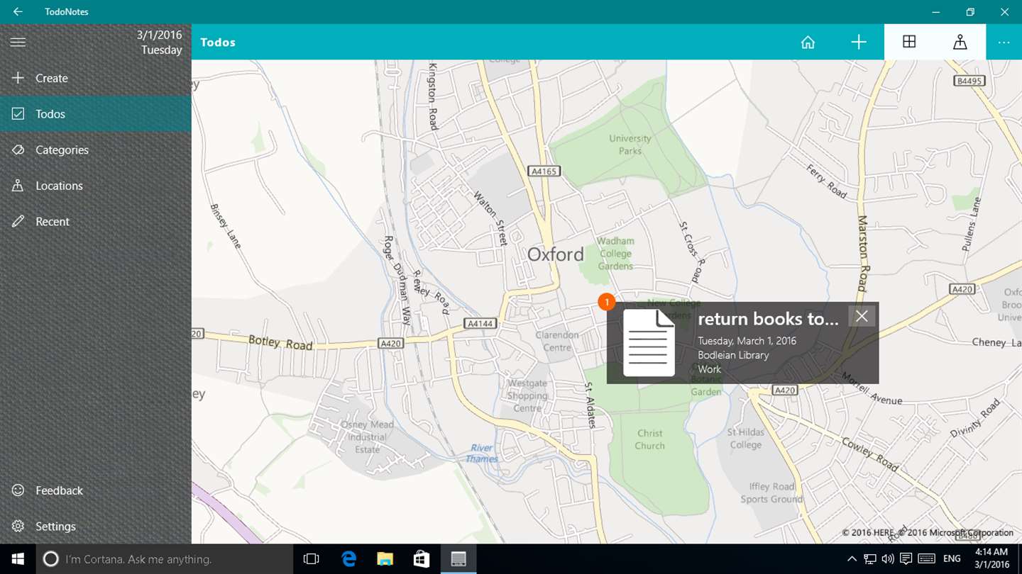
Task: Click the 'Marston Road' street label
Action: pyautogui.click(x=863, y=254)
